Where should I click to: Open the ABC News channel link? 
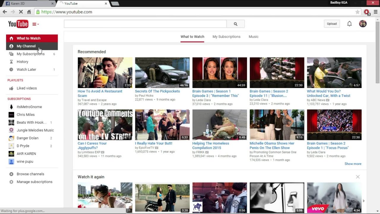point(318,100)
